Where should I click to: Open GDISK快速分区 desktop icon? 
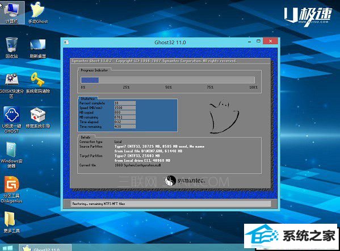tap(11, 86)
